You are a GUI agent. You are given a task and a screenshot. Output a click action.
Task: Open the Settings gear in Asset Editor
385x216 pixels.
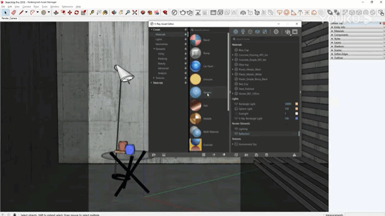pos(276,32)
